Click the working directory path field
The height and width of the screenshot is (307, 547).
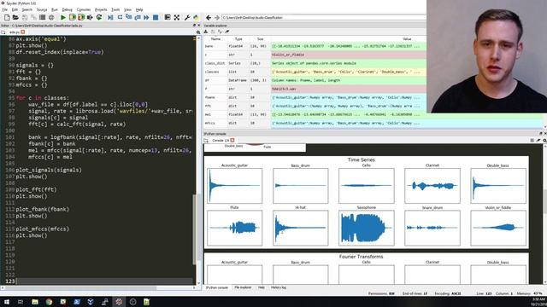pyautogui.click(x=323, y=17)
